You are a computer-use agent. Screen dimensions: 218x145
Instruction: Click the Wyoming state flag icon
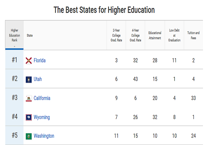pyautogui.click(x=29, y=117)
